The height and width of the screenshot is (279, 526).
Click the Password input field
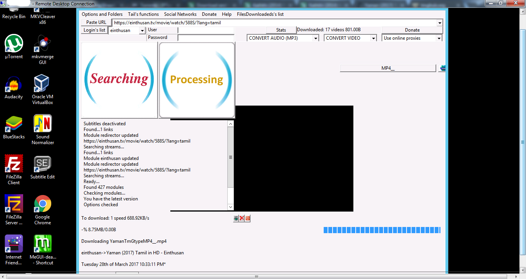(206, 38)
